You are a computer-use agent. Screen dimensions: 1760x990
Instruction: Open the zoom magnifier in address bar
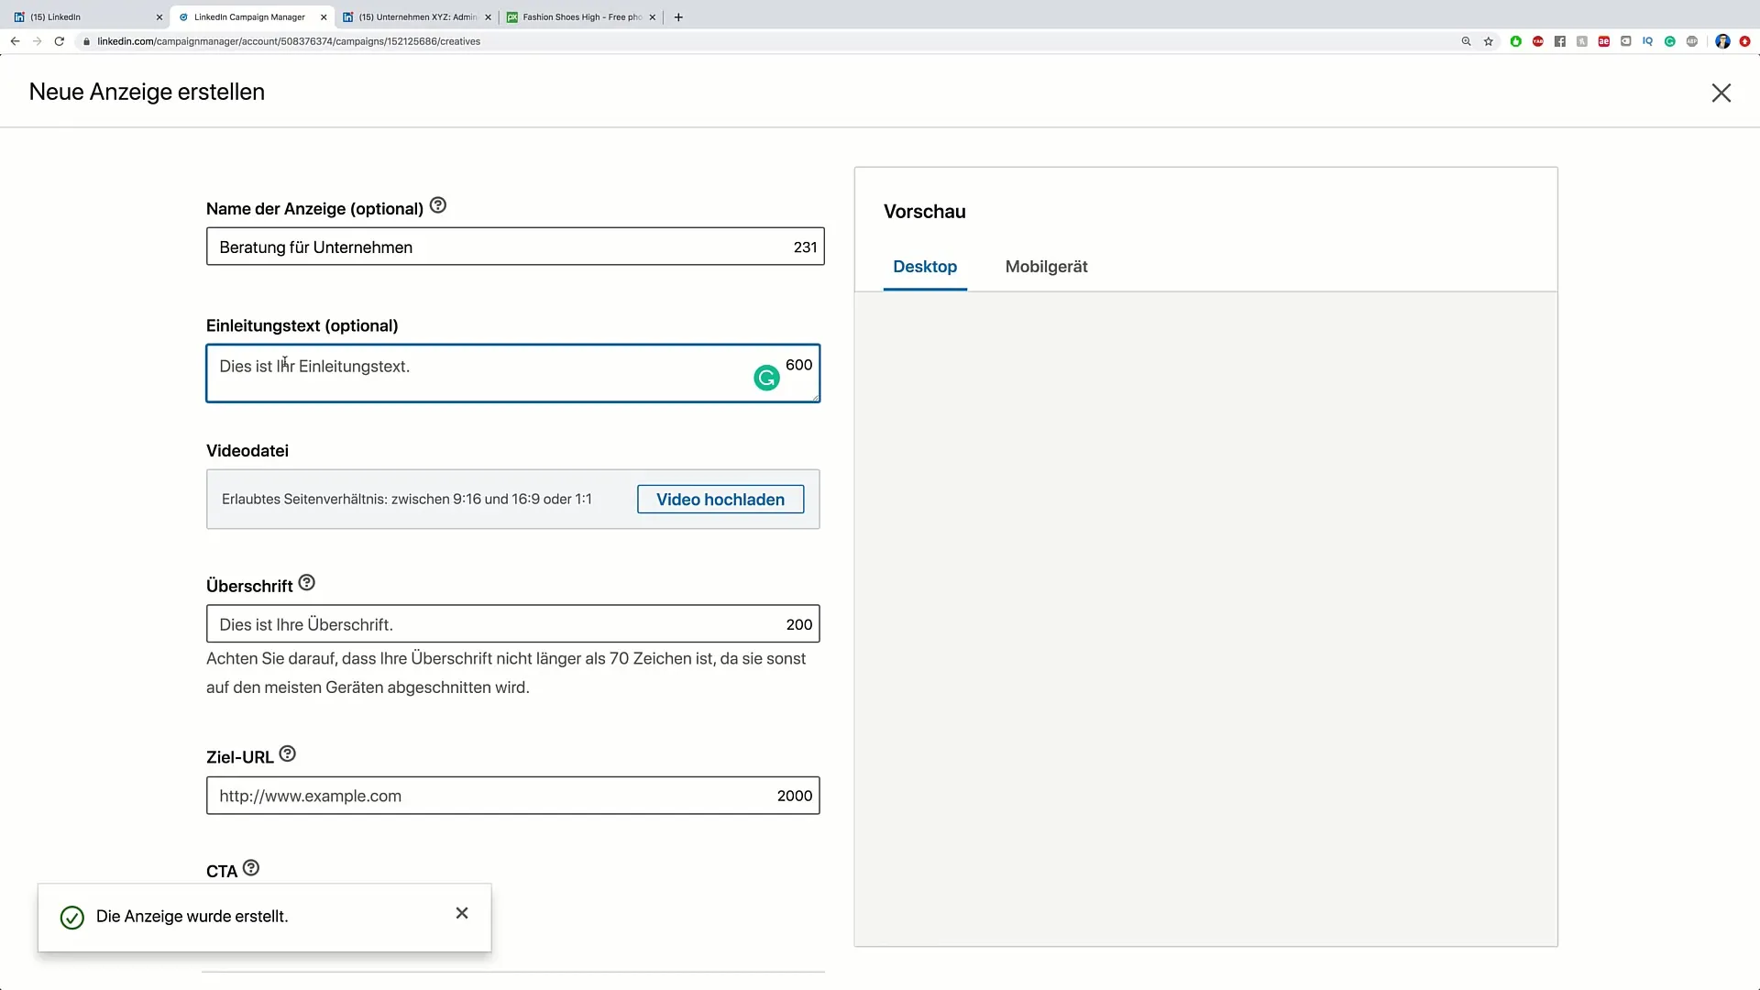tap(1466, 41)
